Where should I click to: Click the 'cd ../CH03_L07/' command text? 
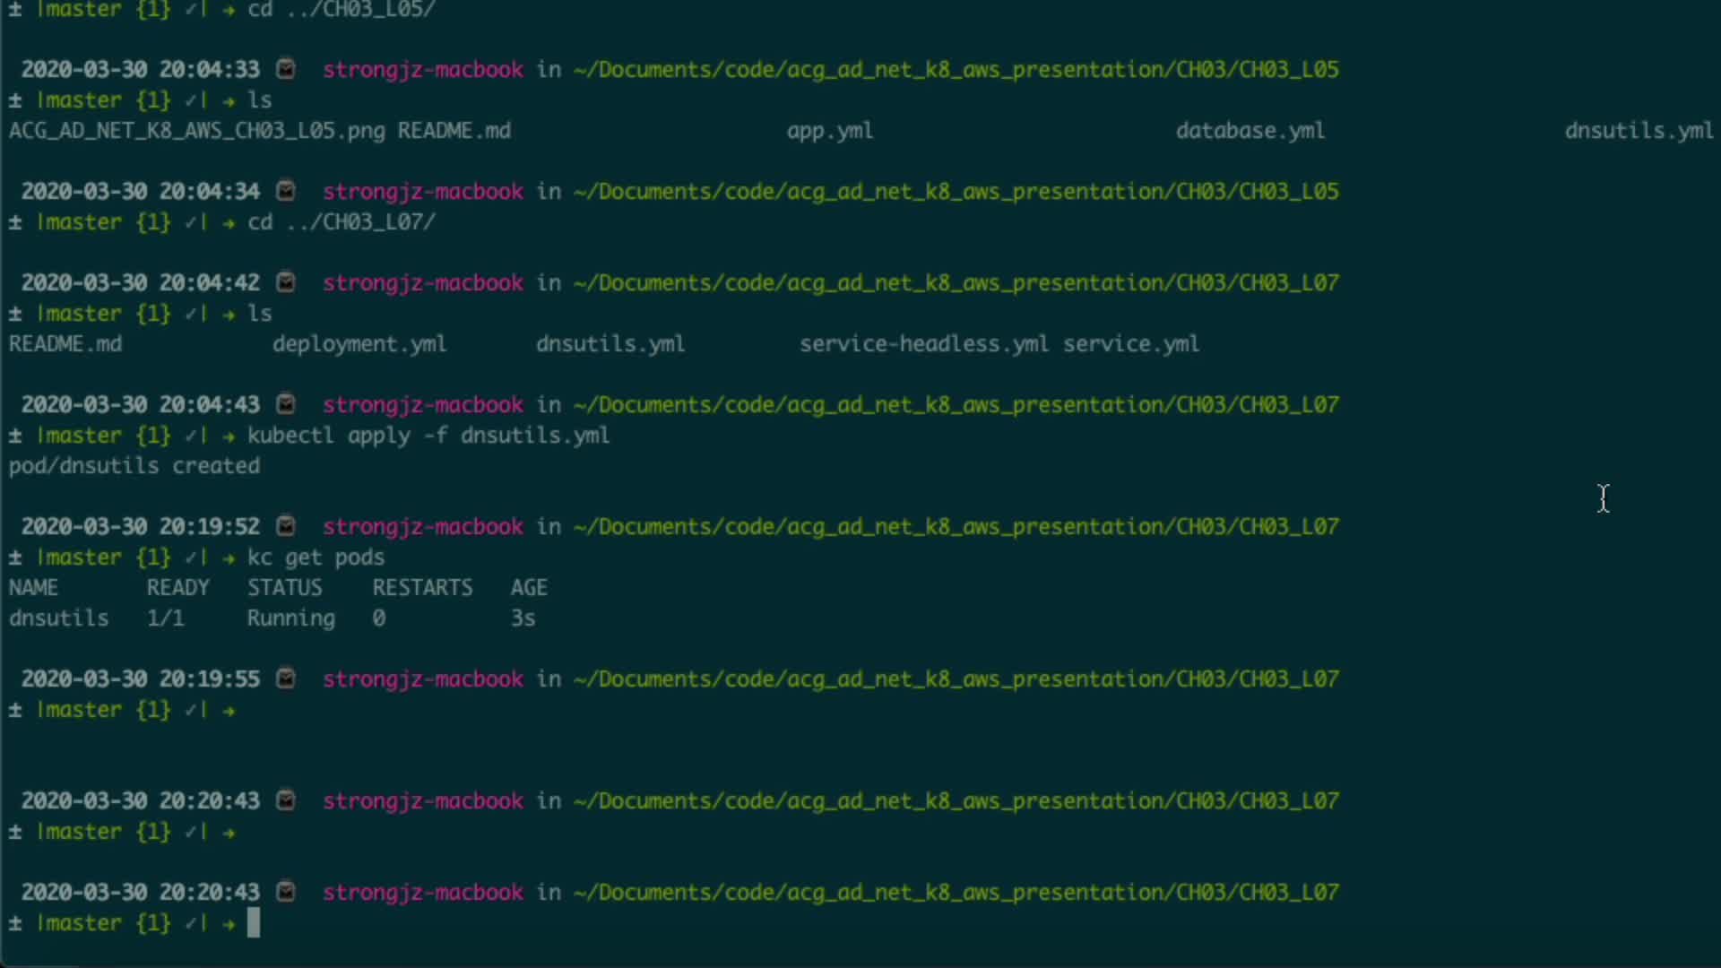[341, 222]
